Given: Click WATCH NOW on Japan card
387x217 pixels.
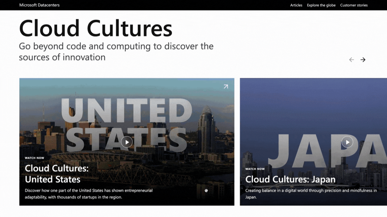Looking at the screenshot, I should pyautogui.click(x=255, y=169).
